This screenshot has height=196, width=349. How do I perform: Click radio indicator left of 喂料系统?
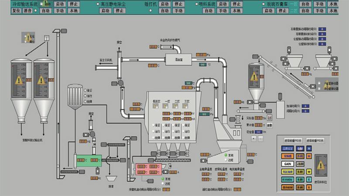(x=197, y=4)
